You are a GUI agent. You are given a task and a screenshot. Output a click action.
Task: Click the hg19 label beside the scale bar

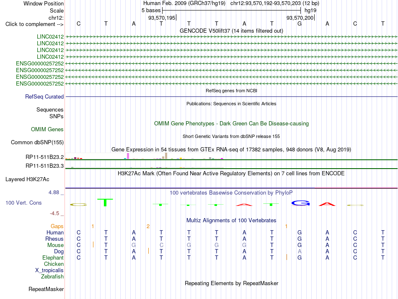pos(310,10)
